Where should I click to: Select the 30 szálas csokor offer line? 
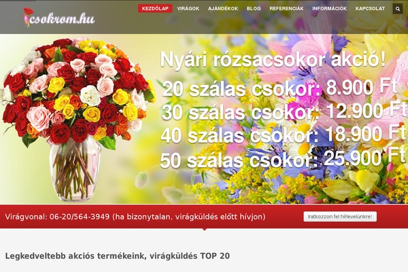pyautogui.click(x=284, y=111)
